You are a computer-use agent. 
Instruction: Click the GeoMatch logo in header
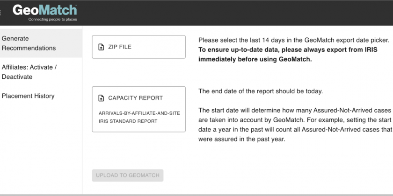coord(44,10)
